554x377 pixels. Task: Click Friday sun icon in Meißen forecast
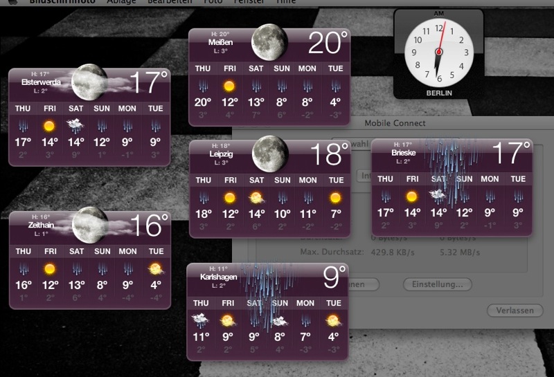[229, 86]
